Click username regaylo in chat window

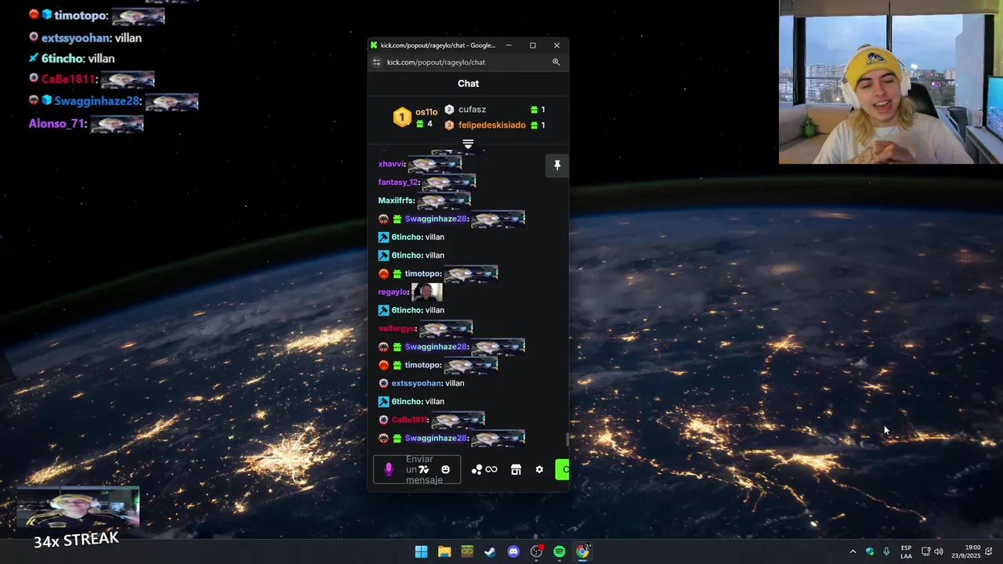point(393,292)
